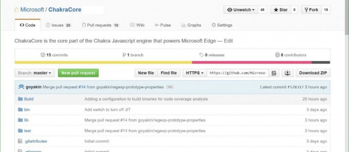Viewport: 349px width, 152px height.
Task: Click the bin folder icon
Action: [20, 109]
